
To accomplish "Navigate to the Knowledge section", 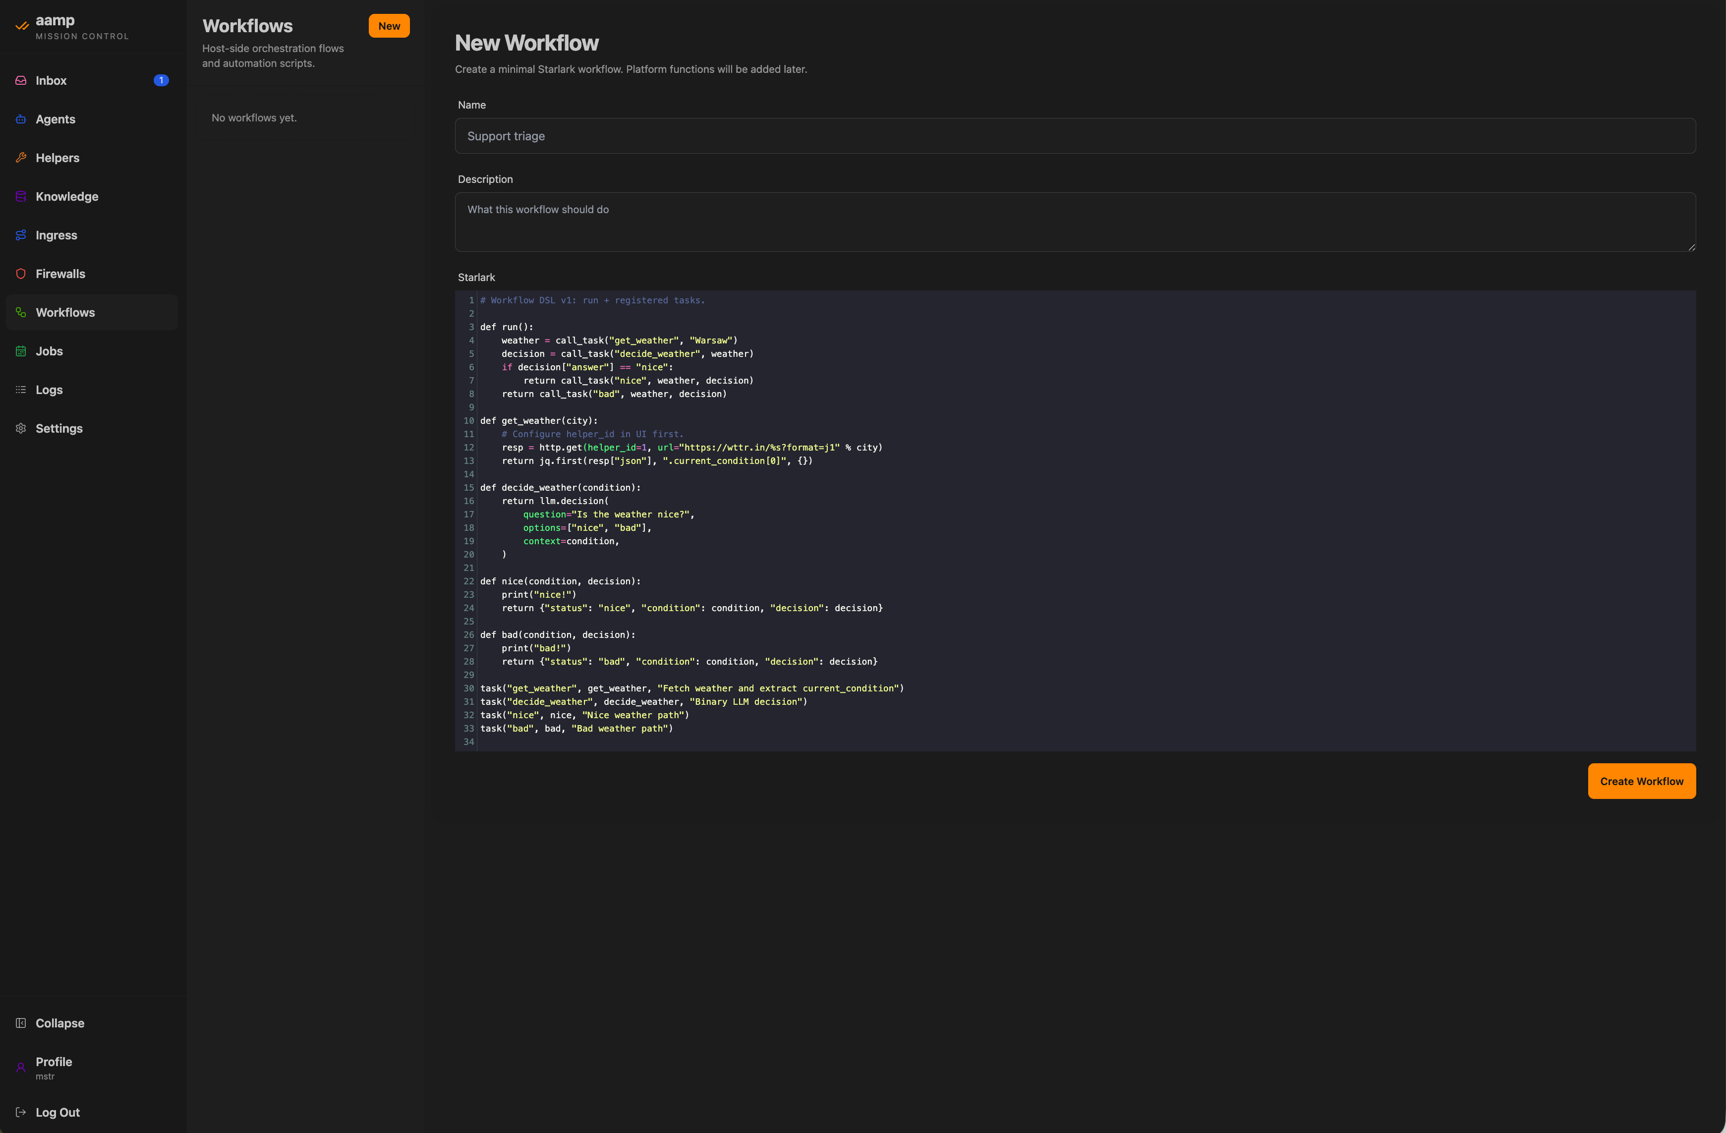I will point(92,196).
